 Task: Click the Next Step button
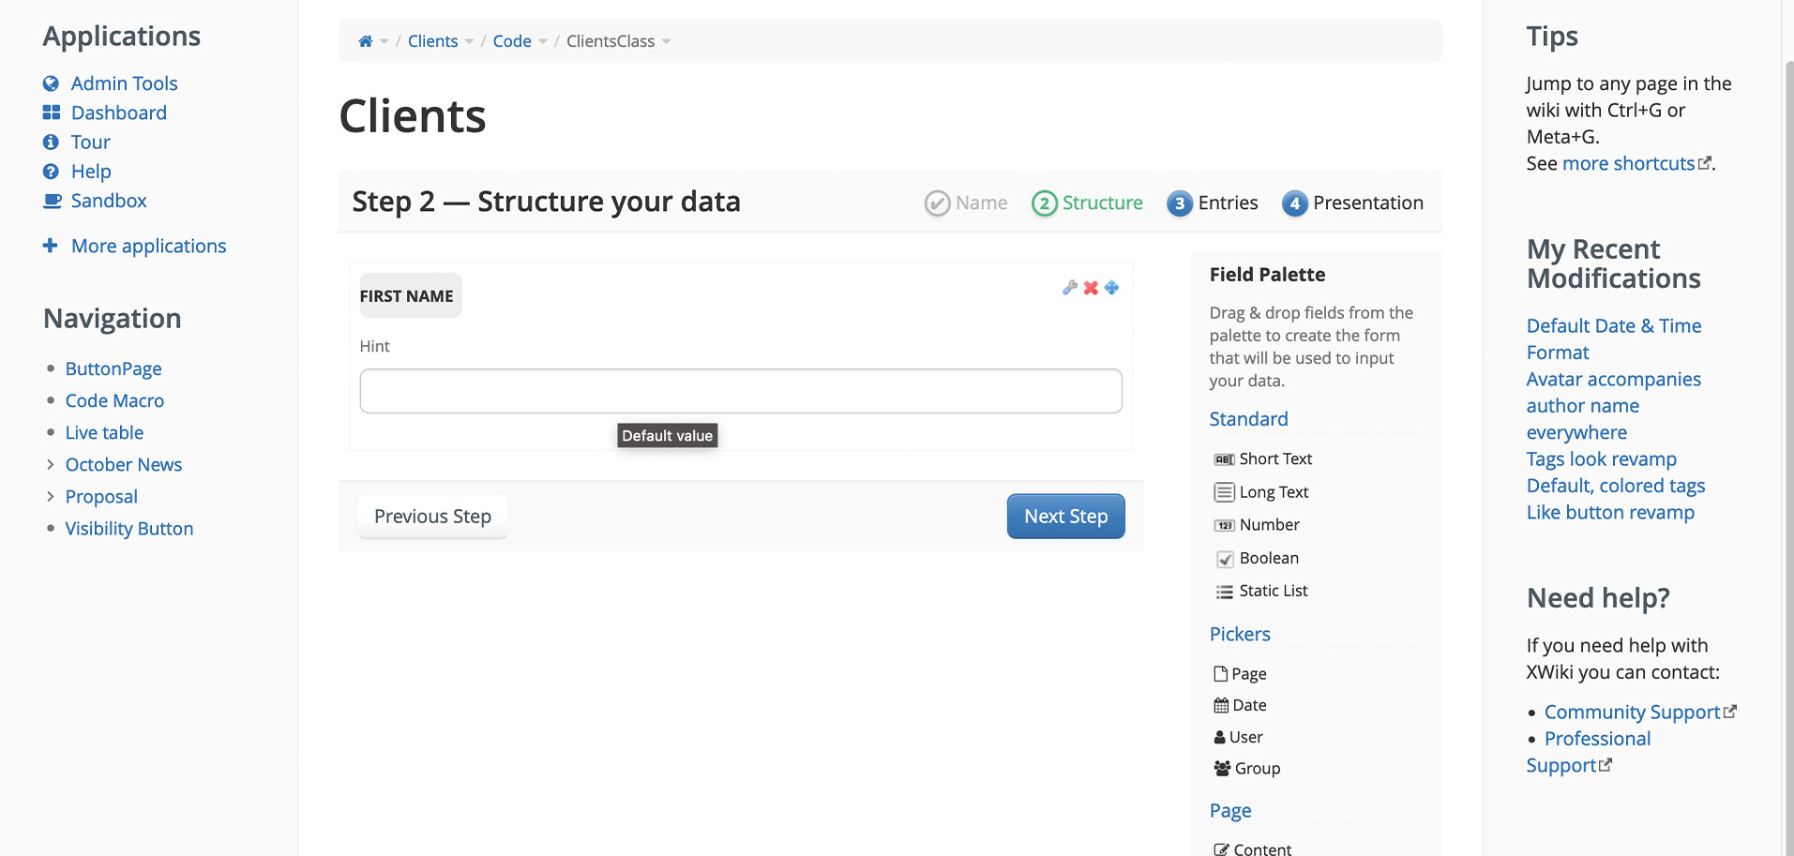[1065, 517]
